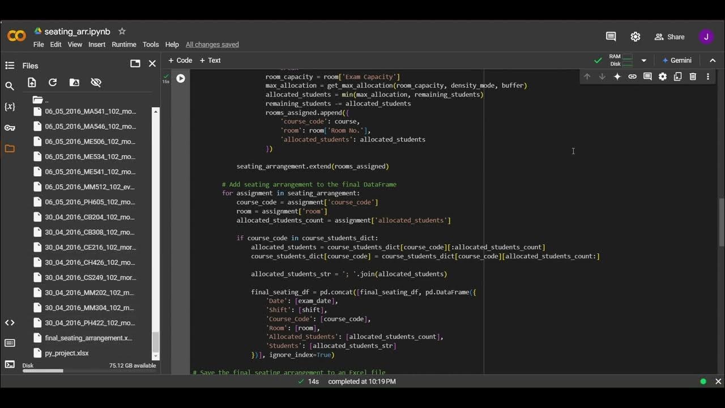This screenshot has height=408, width=725.
Task: Open the terminal icon
Action: click(x=10, y=364)
